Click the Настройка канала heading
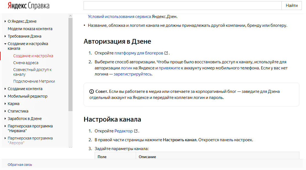The height and width of the screenshot is (170, 306). click(x=112, y=119)
